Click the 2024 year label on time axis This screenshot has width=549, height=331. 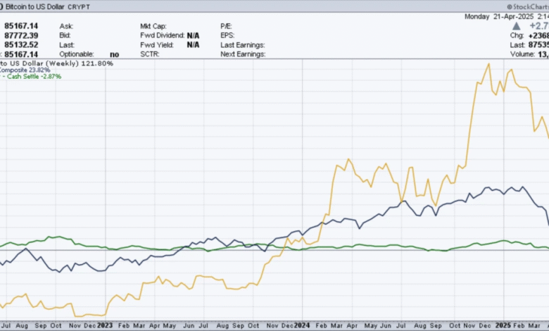pyautogui.click(x=302, y=325)
